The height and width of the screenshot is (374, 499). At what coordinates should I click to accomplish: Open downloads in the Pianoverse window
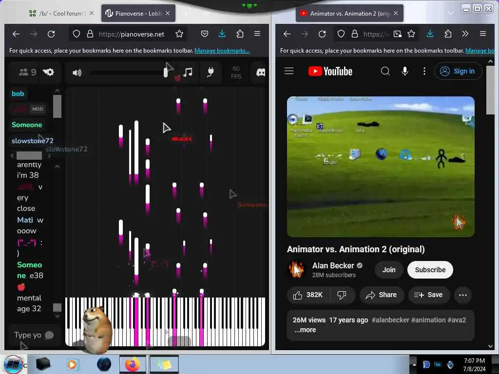pos(222,34)
